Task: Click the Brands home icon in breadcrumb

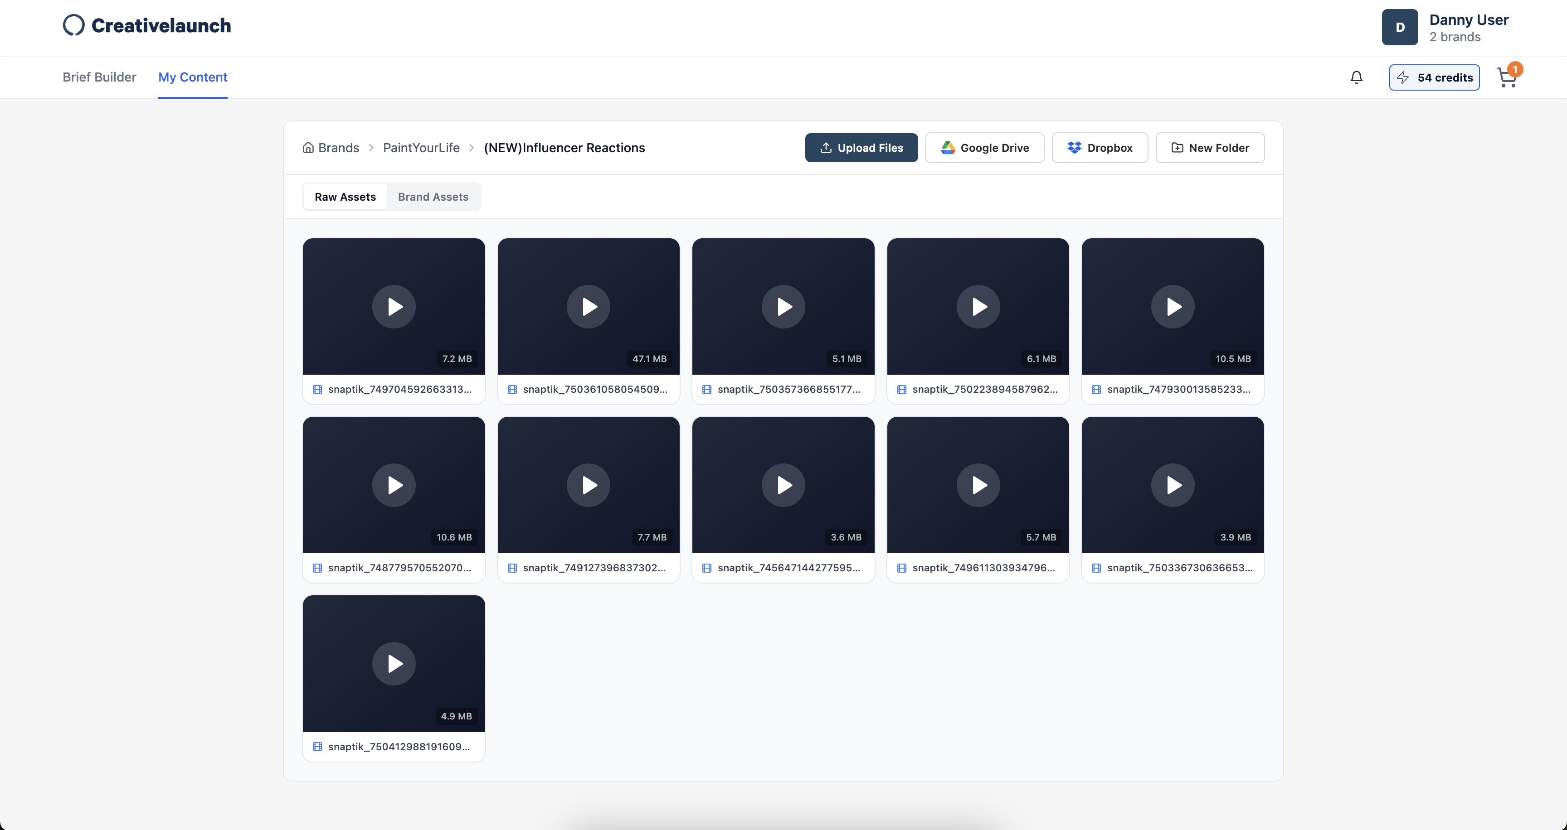Action: (308, 148)
